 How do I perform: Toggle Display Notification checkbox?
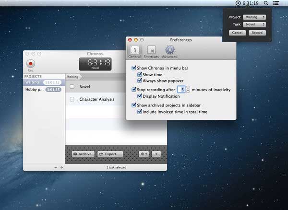pos(140,96)
